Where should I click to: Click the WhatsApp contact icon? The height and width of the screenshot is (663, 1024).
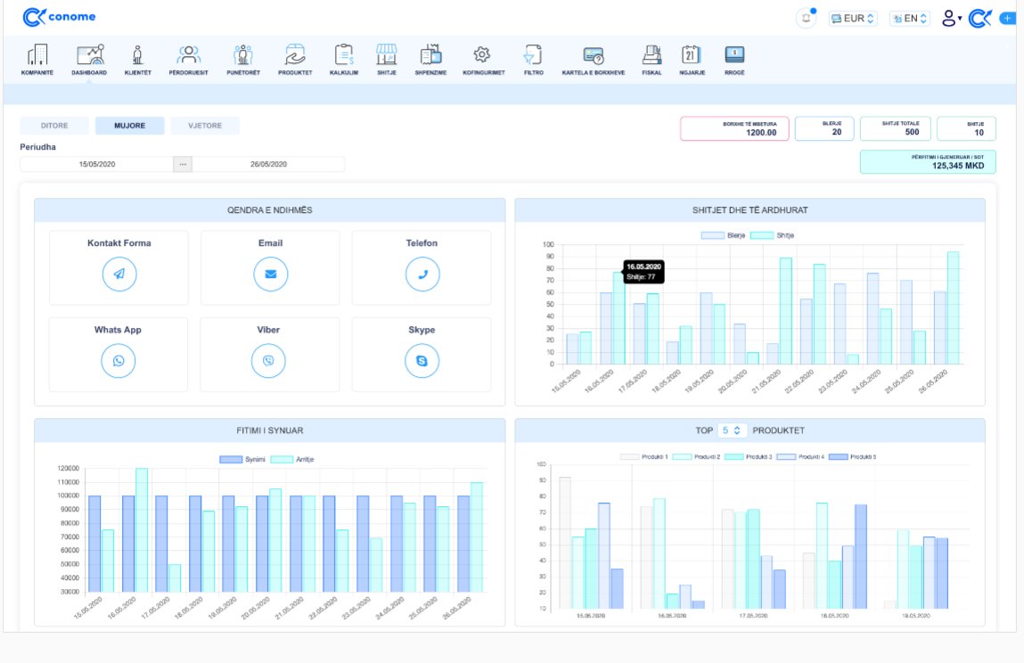click(x=119, y=361)
